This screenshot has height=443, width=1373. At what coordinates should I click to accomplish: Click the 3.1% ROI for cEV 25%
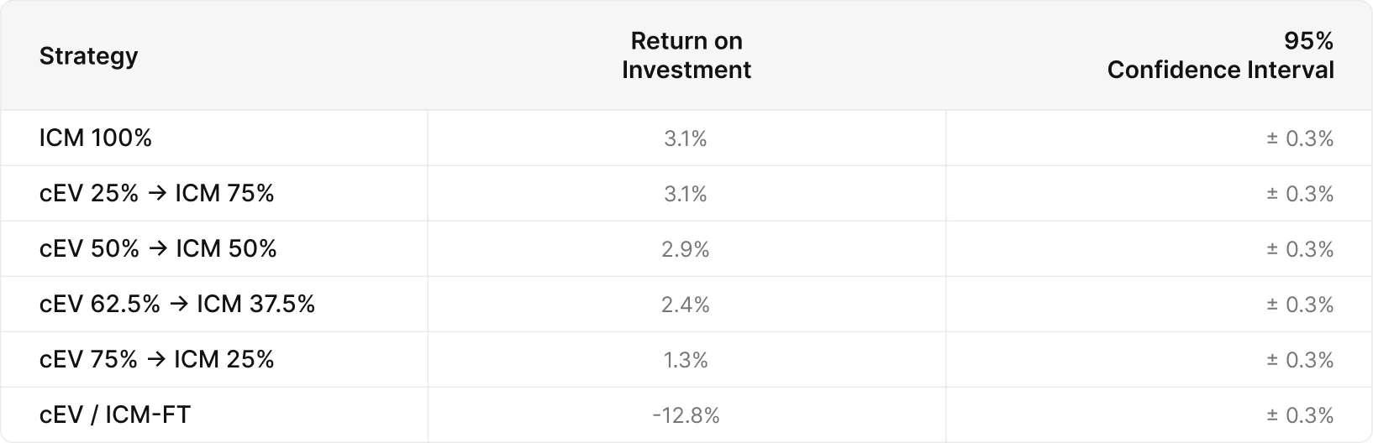[686, 194]
